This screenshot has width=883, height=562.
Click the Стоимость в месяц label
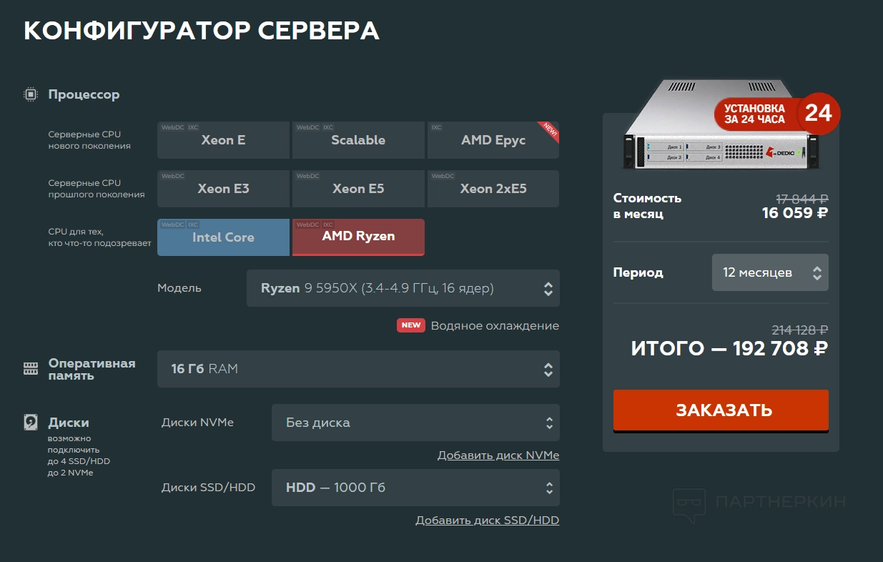point(648,206)
